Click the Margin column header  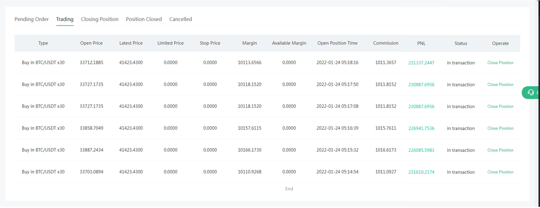click(249, 43)
